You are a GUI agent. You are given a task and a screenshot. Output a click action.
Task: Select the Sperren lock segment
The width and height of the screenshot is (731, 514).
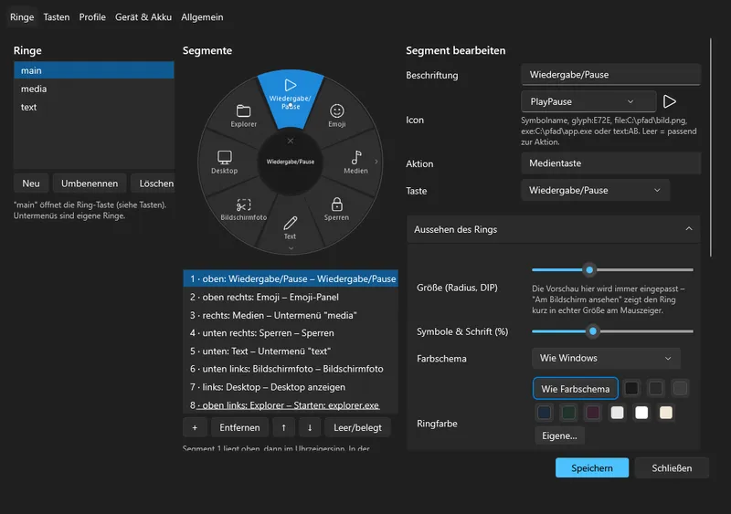click(x=336, y=209)
